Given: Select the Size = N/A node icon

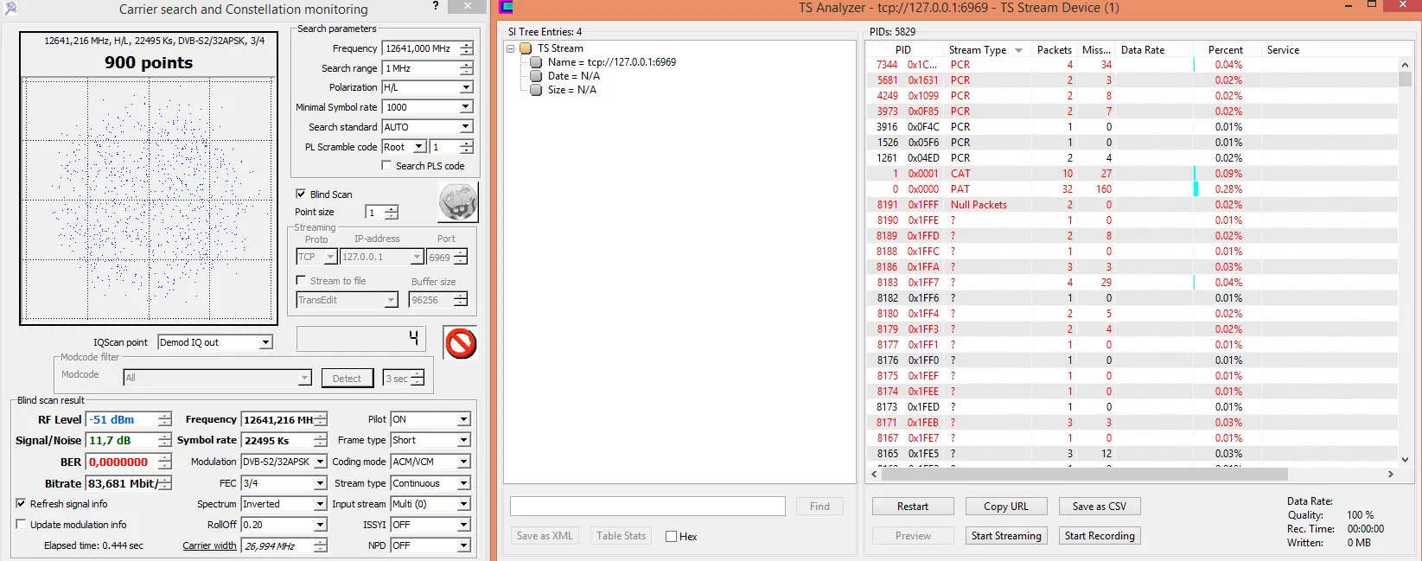Looking at the screenshot, I should 536,90.
